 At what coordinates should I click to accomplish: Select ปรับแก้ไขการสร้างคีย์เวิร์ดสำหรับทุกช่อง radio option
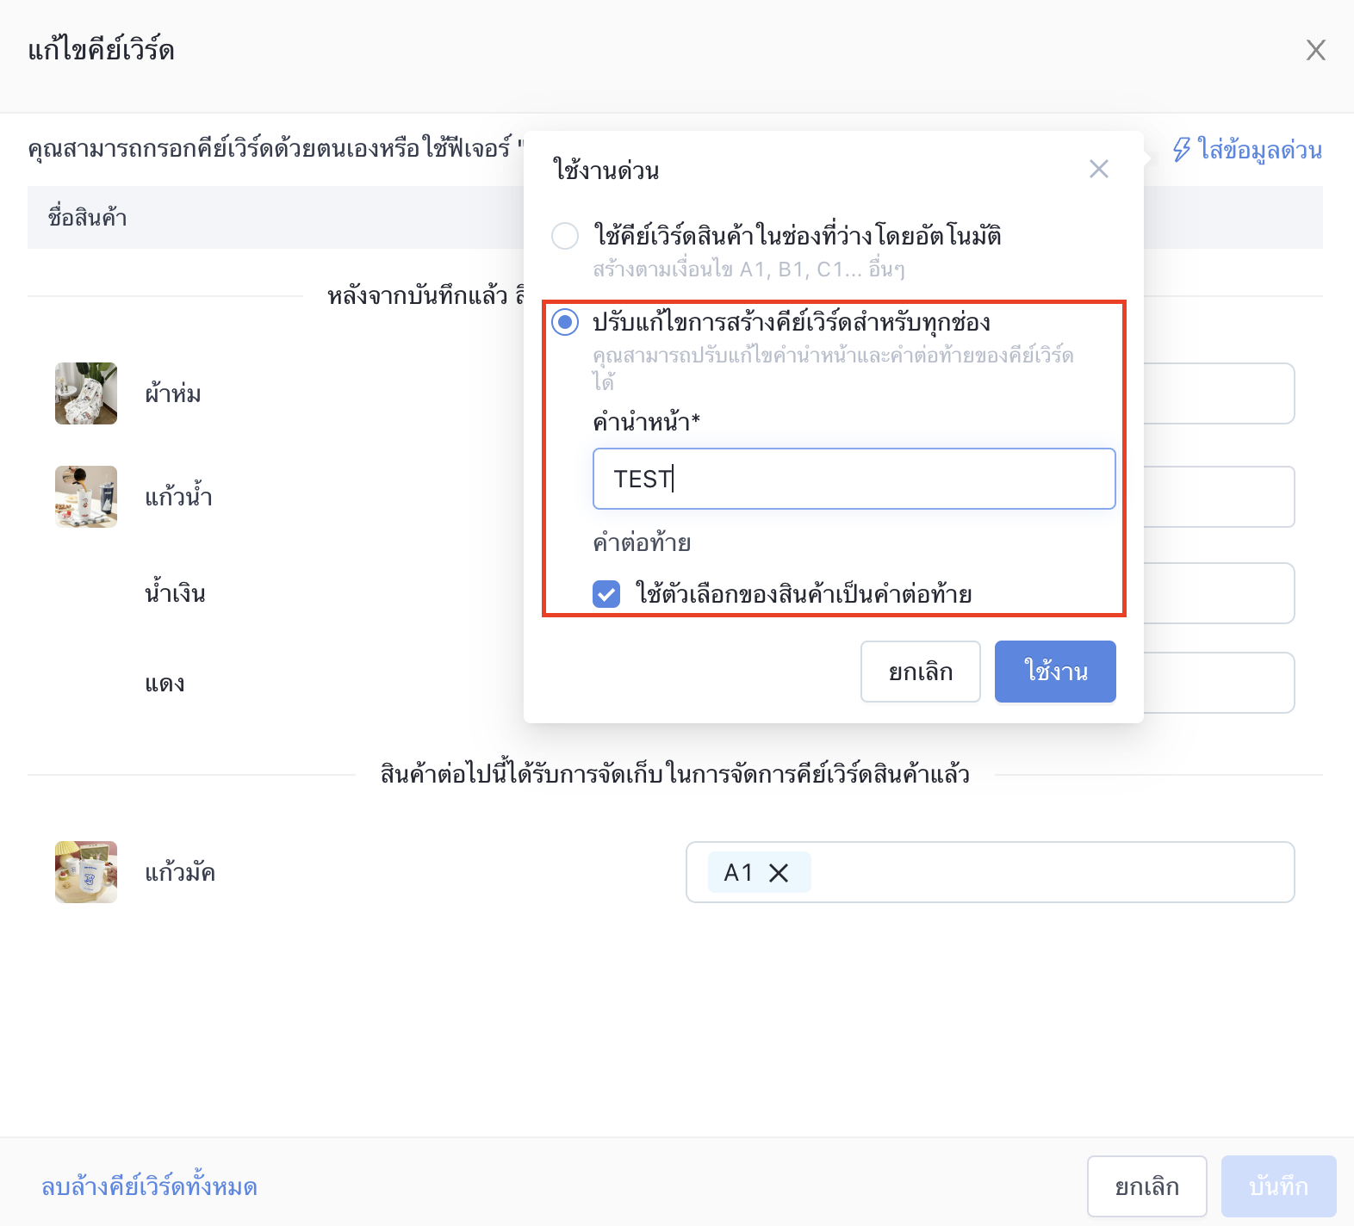point(565,322)
